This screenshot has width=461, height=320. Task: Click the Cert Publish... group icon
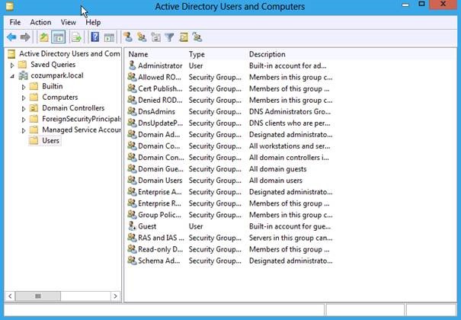(x=132, y=88)
